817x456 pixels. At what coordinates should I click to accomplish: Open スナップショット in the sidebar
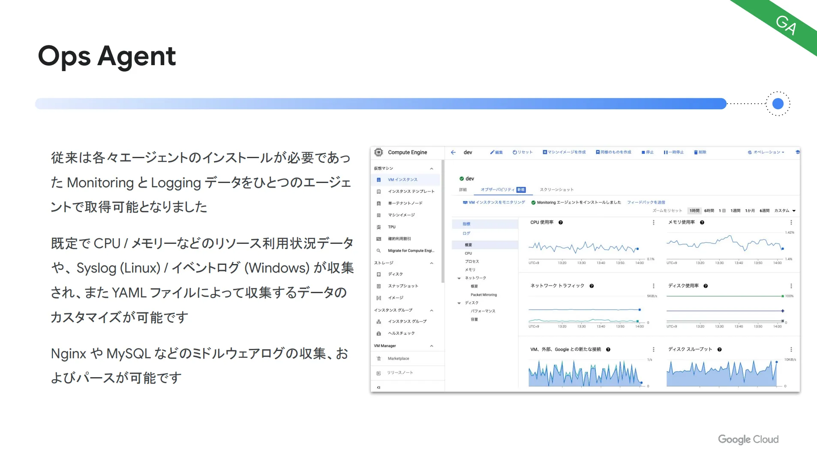[x=406, y=286]
